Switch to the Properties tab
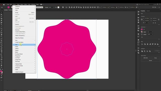The width and height of the screenshot is (161, 91). (x=143, y=11)
